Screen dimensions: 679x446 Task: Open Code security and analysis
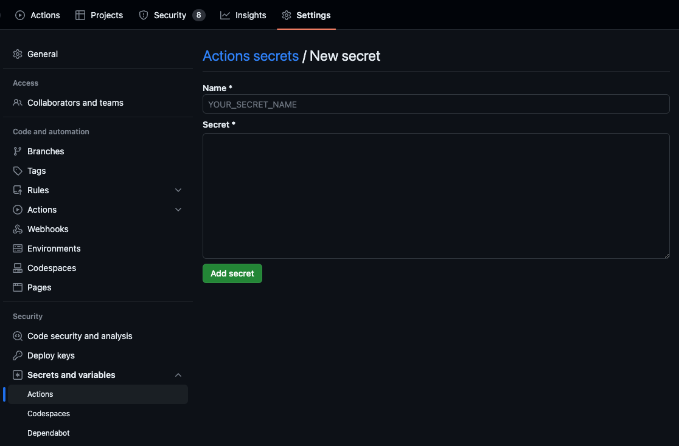[98, 335]
